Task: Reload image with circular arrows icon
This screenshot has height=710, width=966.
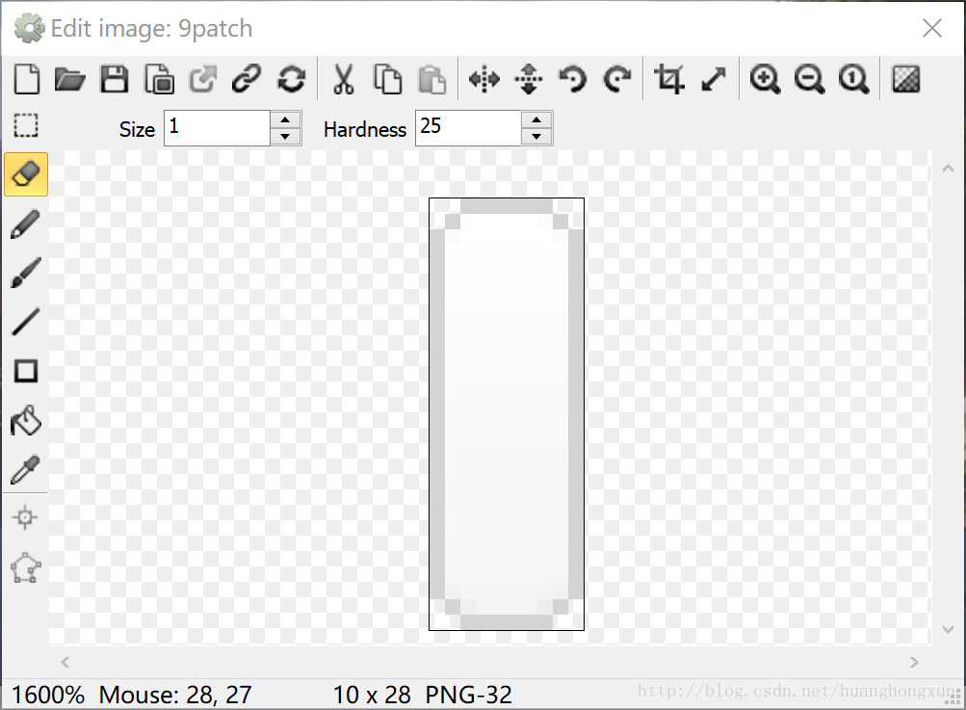Action: point(292,79)
